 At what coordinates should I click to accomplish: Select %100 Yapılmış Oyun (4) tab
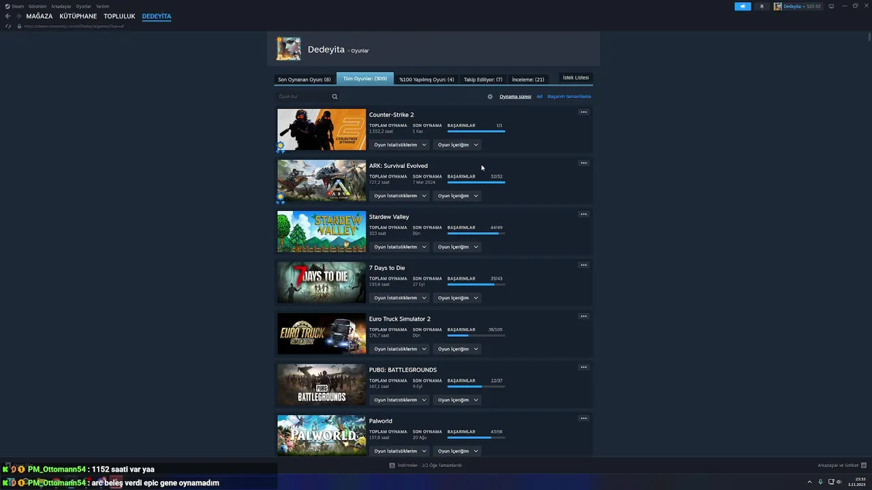[x=426, y=79]
